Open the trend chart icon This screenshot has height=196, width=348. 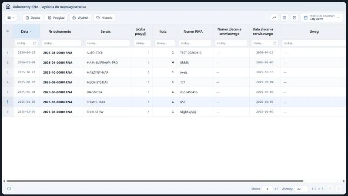click(274, 17)
